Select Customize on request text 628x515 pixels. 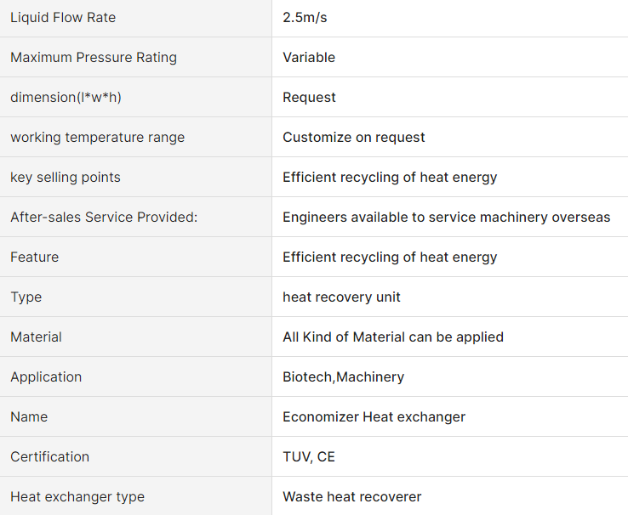point(354,138)
